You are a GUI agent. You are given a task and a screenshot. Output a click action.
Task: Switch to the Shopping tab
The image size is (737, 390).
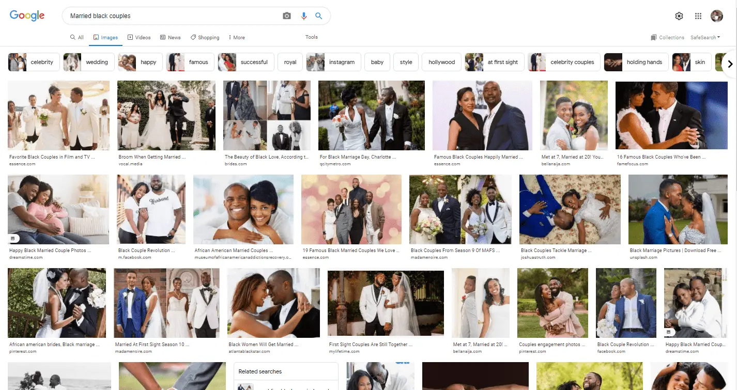[205, 37]
